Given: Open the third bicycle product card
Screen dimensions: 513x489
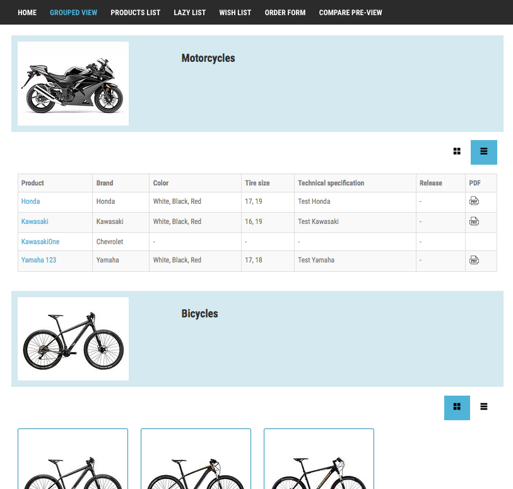Looking at the screenshot, I should coord(319,459).
